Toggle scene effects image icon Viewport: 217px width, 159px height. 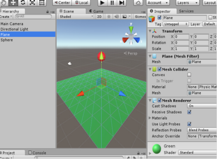(125, 17)
